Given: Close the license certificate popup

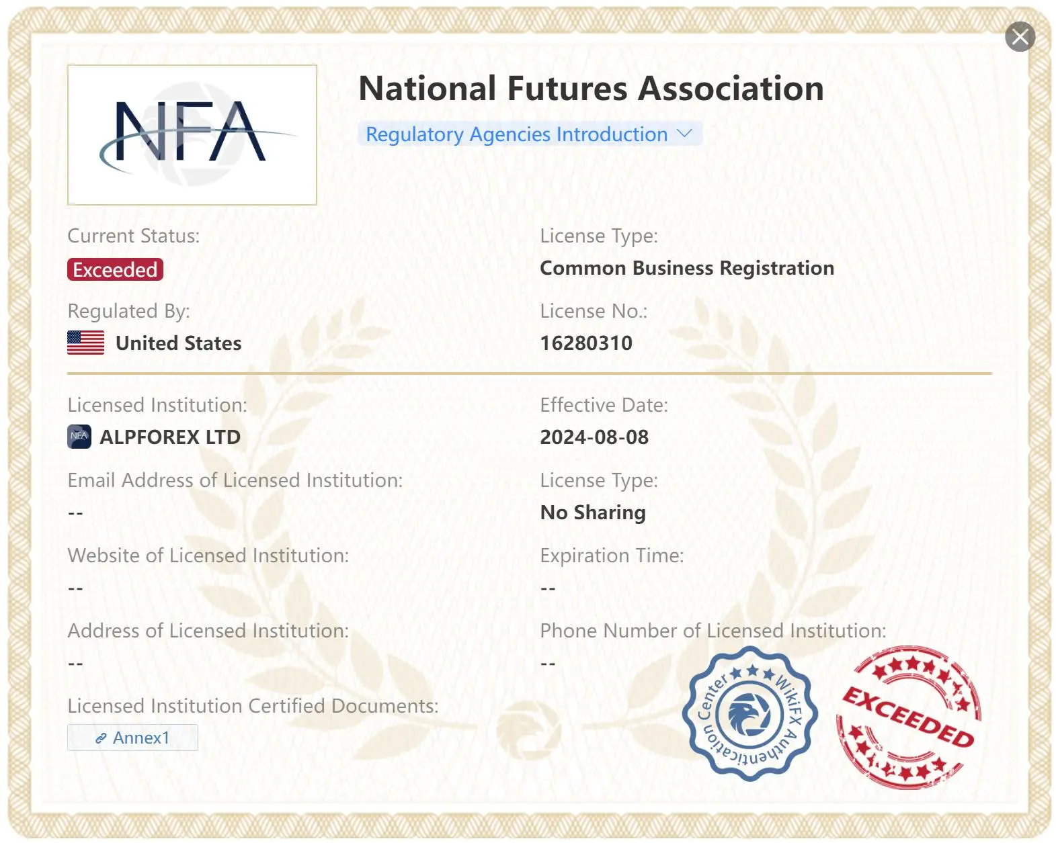Looking at the screenshot, I should click(x=1020, y=37).
